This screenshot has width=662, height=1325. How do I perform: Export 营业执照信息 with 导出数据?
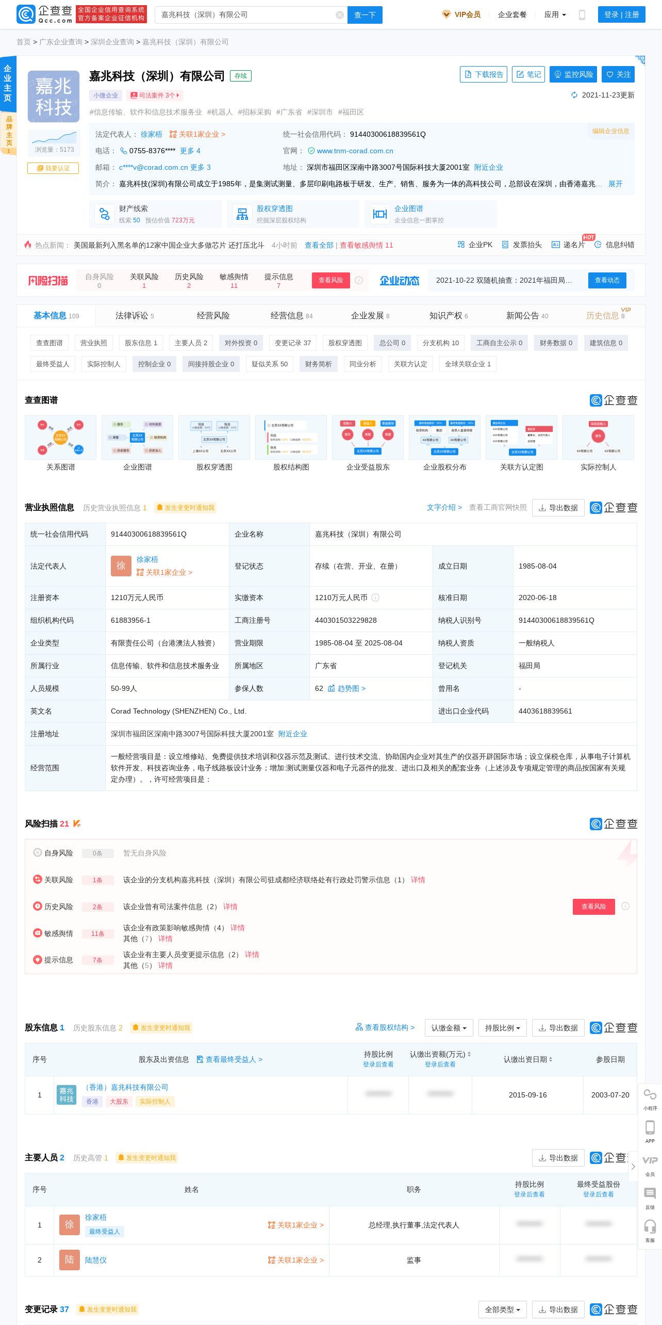click(558, 508)
